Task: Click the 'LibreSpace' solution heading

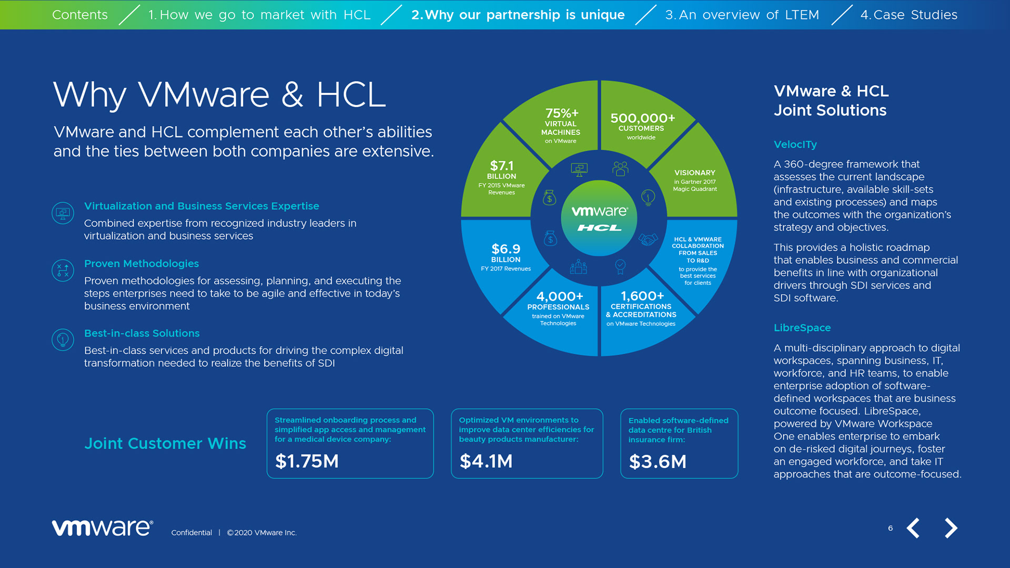Action: [802, 328]
